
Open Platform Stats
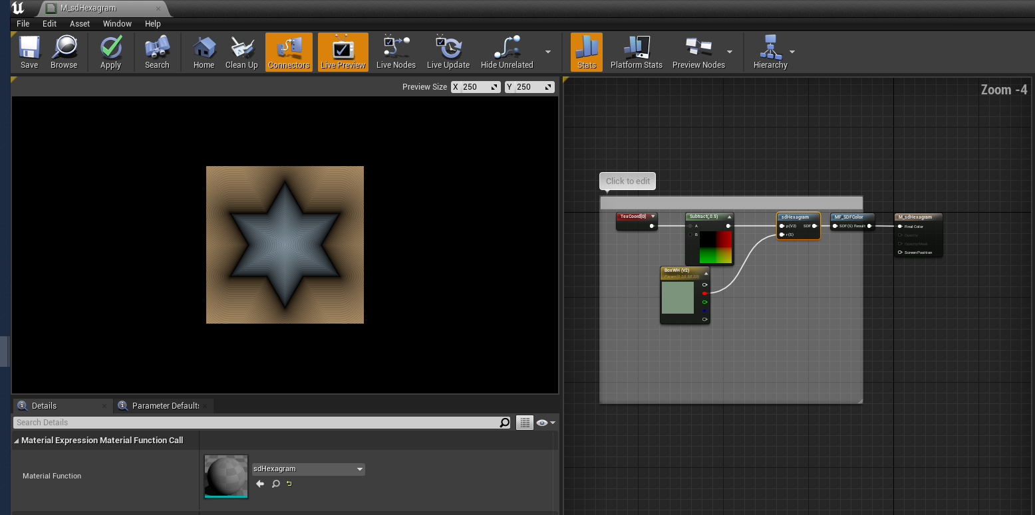tap(636, 52)
